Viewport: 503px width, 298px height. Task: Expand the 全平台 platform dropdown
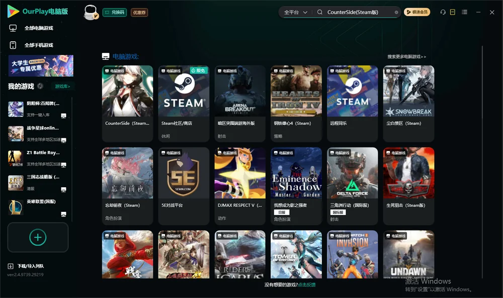click(x=295, y=12)
